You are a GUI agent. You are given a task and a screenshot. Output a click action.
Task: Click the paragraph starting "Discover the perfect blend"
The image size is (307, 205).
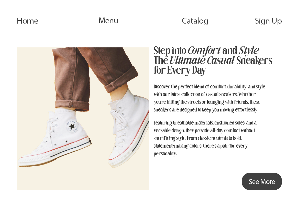tap(209, 98)
